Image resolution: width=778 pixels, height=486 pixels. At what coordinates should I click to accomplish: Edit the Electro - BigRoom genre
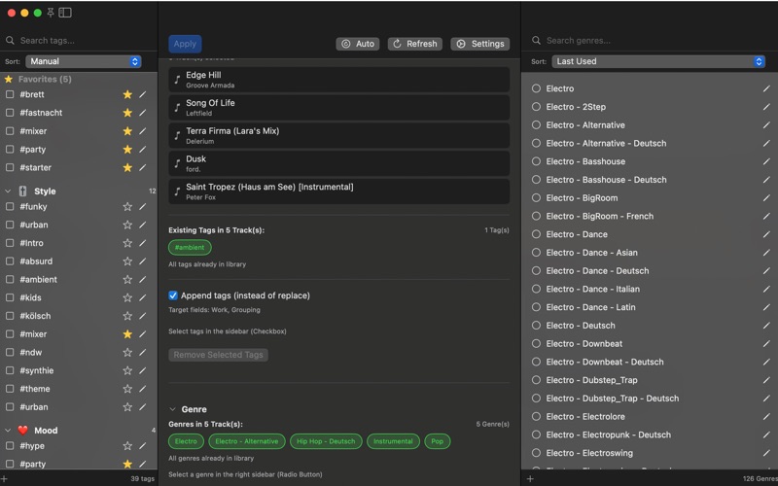click(x=766, y=198)
